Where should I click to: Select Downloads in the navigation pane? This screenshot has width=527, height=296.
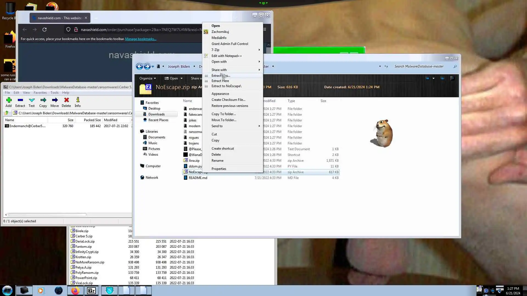[x=156, y=114]
